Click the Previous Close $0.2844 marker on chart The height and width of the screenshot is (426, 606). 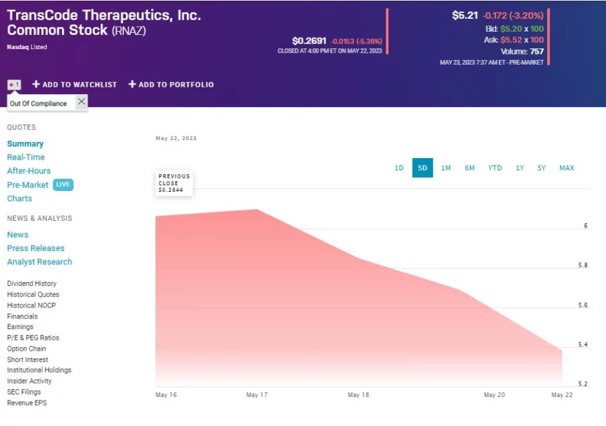click(x=173, y=182)
